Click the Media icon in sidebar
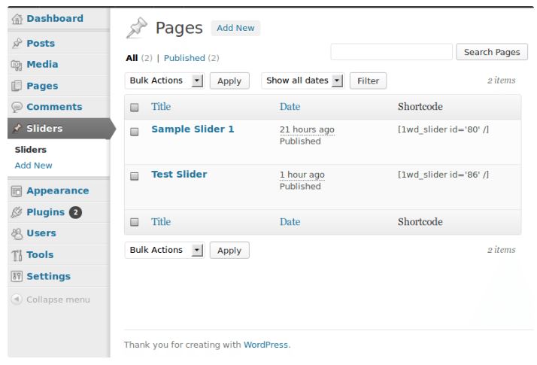This screenshot has height=365, width=537. pos(17,65)
